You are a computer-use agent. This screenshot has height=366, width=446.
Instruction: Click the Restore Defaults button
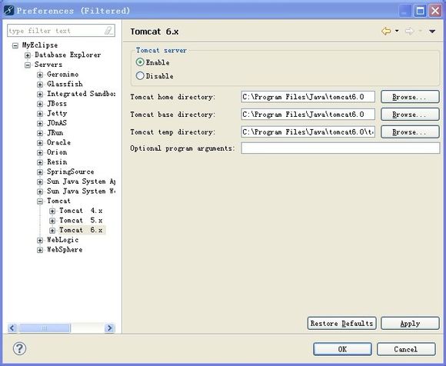point(341,324)
